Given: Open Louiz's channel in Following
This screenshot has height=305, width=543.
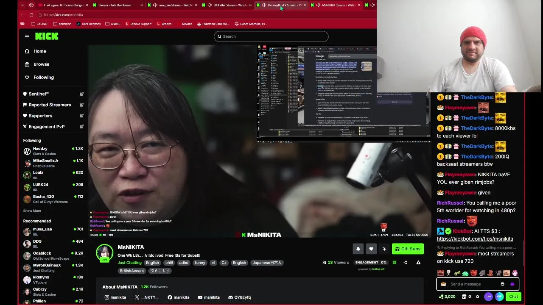Looking at the screenshot, I should coord(53,175).
